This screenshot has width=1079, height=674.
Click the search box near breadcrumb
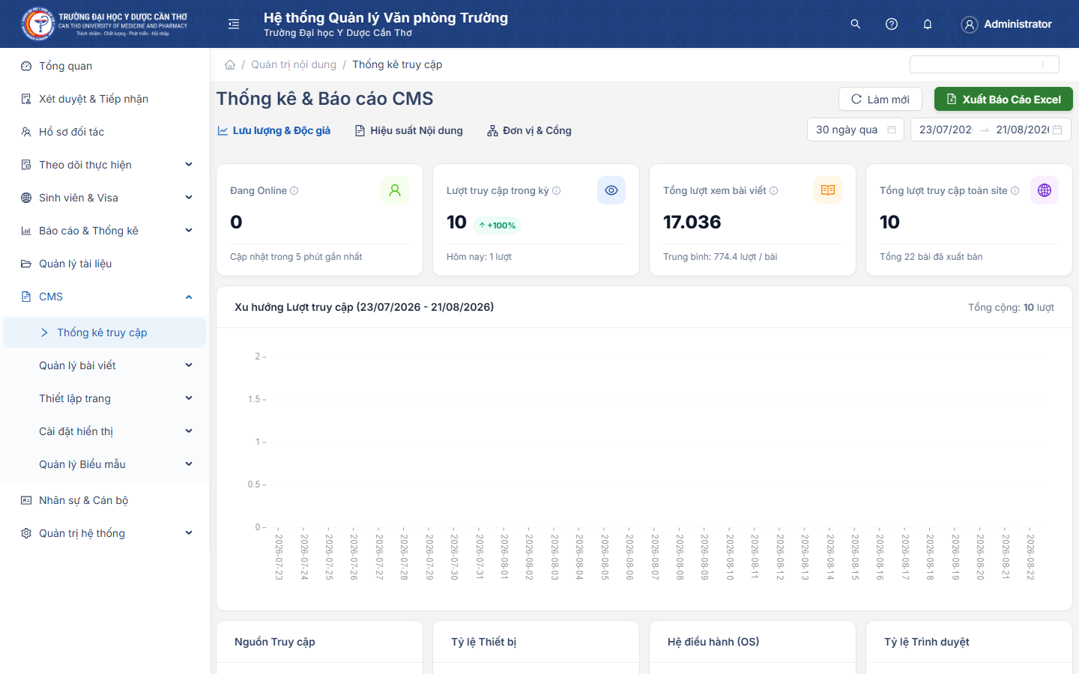(x=985, y=64)
